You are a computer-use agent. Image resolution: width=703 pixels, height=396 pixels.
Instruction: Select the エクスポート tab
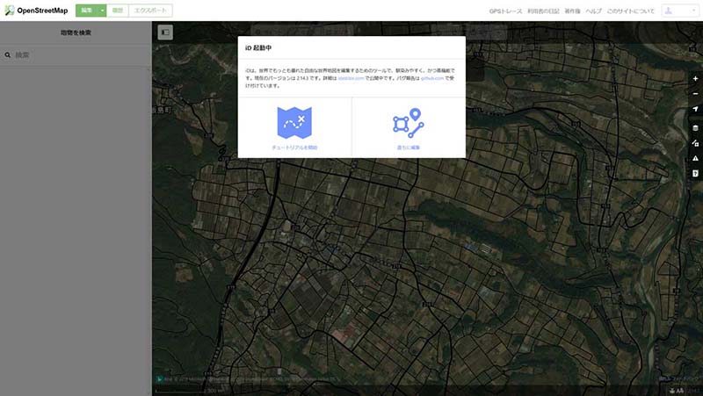(150, 11)
